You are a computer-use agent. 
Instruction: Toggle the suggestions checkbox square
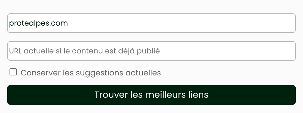(x=13, y=72)
